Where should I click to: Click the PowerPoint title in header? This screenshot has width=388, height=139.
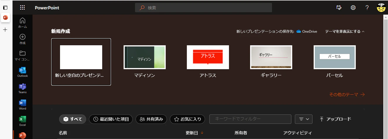[x=47, y=8]
